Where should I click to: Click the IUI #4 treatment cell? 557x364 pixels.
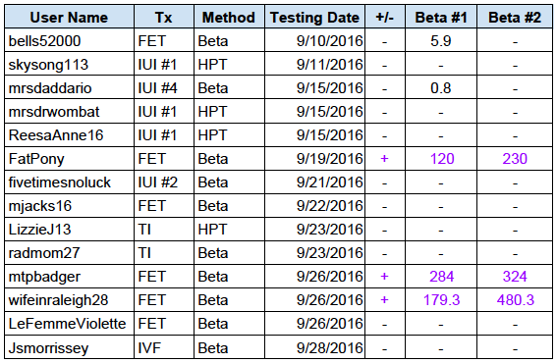(164, 88)
